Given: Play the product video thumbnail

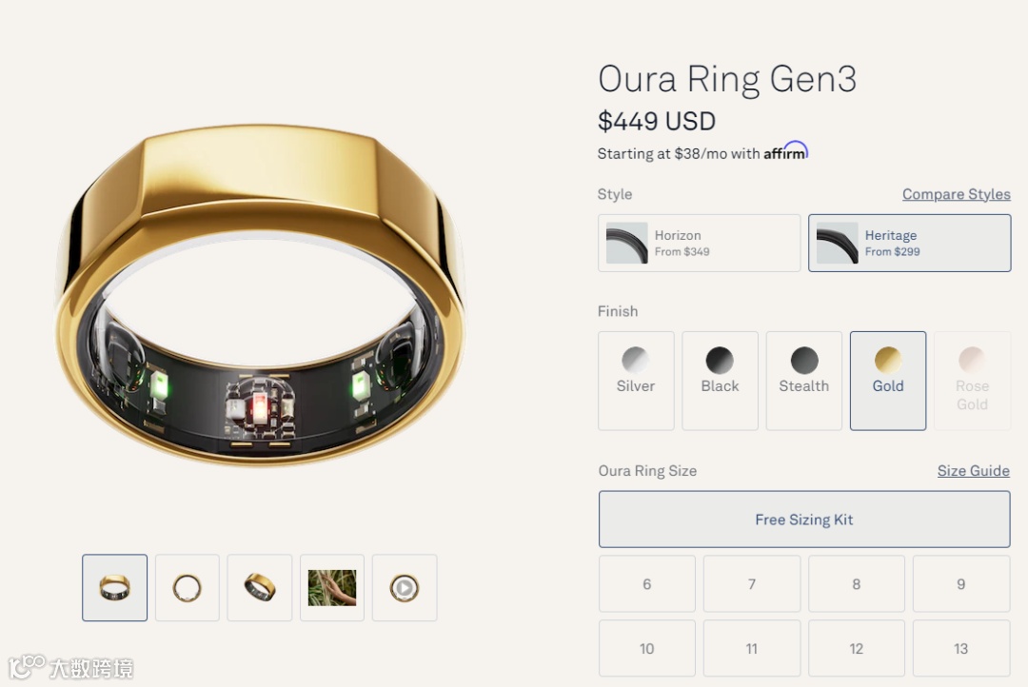Looking at the screenshot, I should tap(405, 587).
